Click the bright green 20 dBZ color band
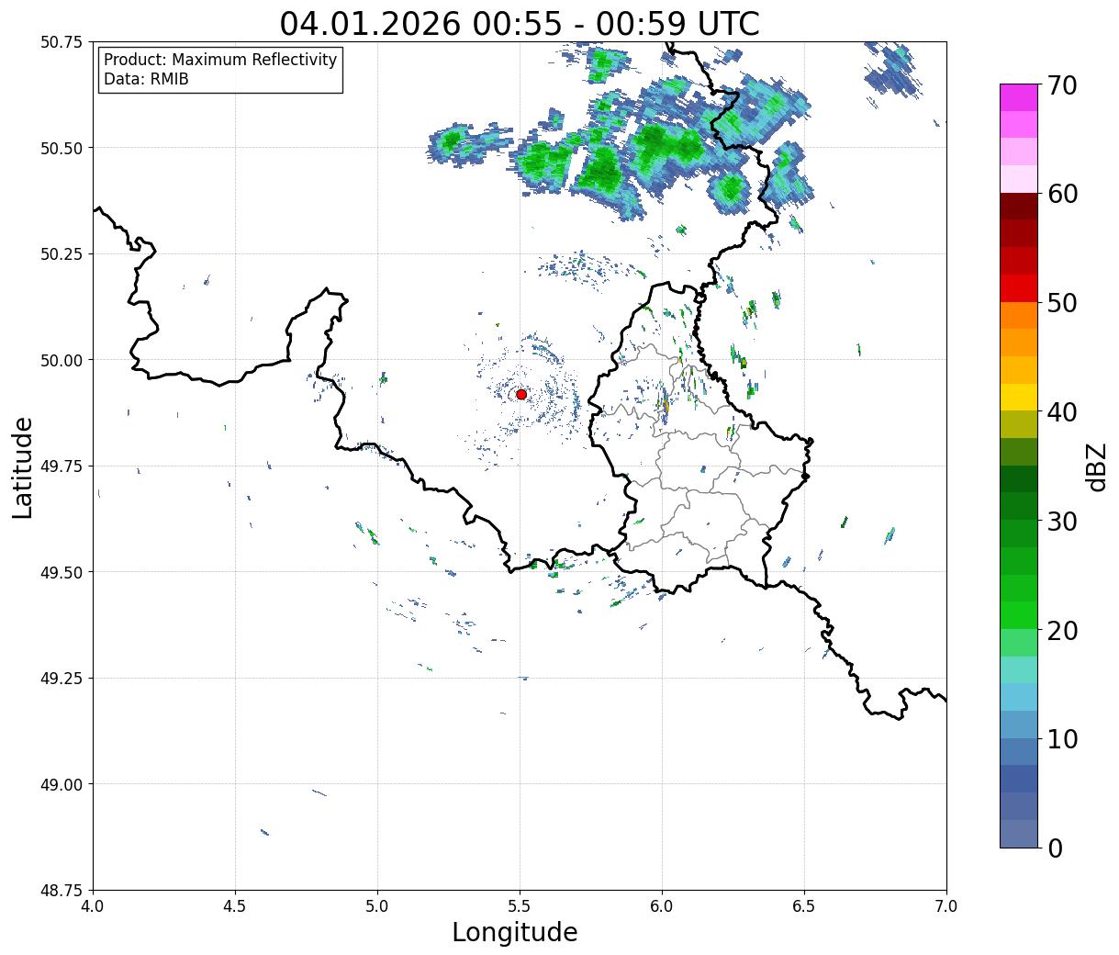The width and height of the screenshot is (1119, 955). [1019, 615]
